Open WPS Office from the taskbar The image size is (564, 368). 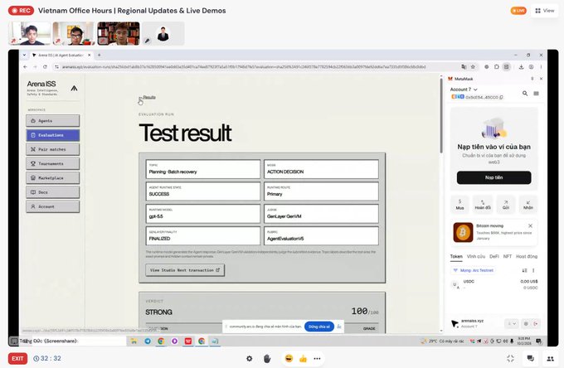pyautogui.click(x=188, y=341)
